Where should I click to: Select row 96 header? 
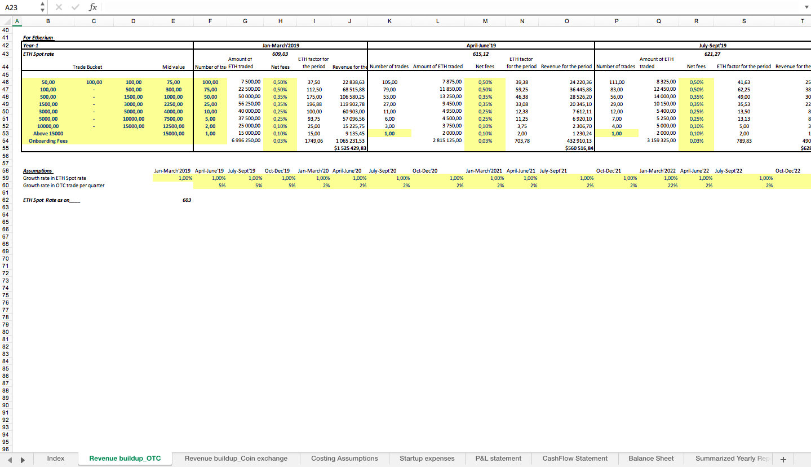click(5, 449)
